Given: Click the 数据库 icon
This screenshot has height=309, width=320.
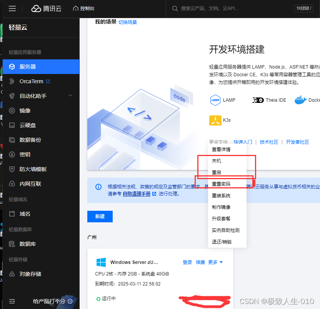Looking at the screenshot, I should (12, 244).
